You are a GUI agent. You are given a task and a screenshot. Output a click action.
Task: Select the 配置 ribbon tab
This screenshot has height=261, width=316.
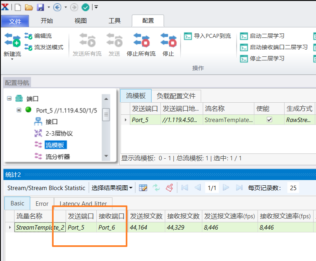(148, 21)
